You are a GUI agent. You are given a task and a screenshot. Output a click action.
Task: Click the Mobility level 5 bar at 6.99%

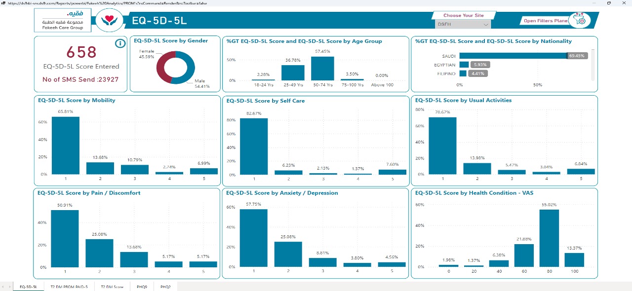[203, 171]
